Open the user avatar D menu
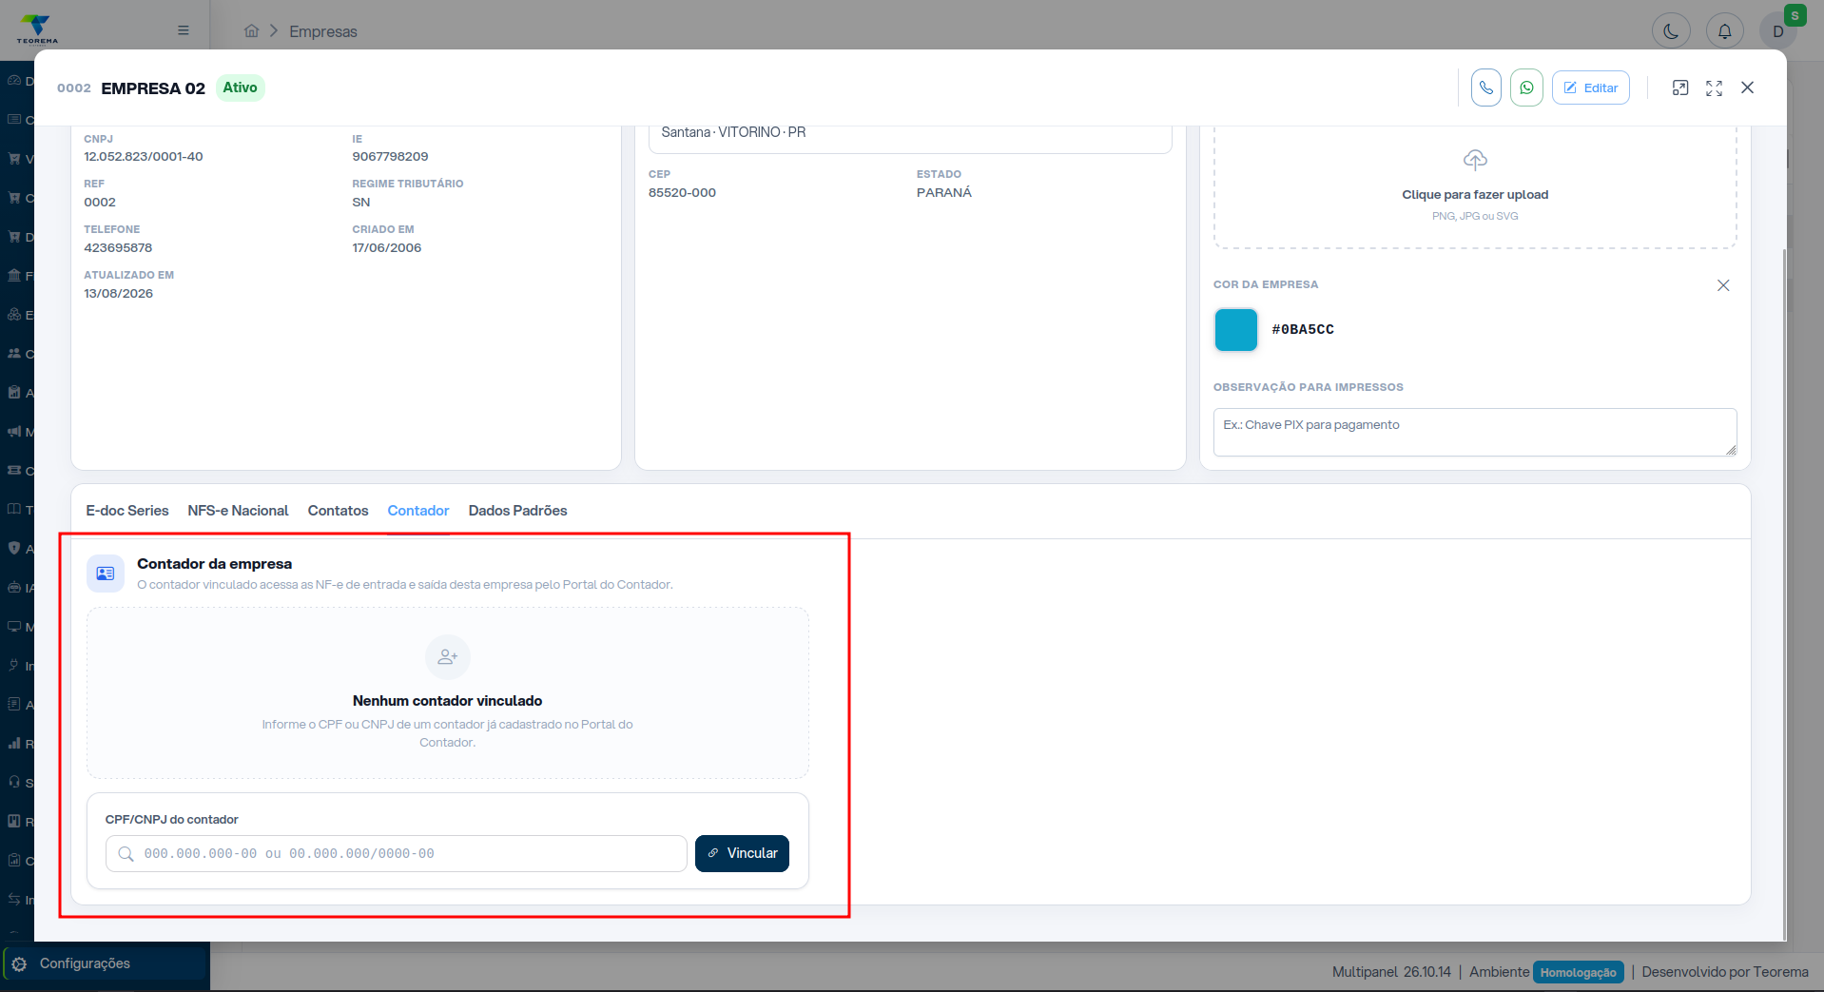The height and width of the screenshot is (992, 1824). (1777, 30)
